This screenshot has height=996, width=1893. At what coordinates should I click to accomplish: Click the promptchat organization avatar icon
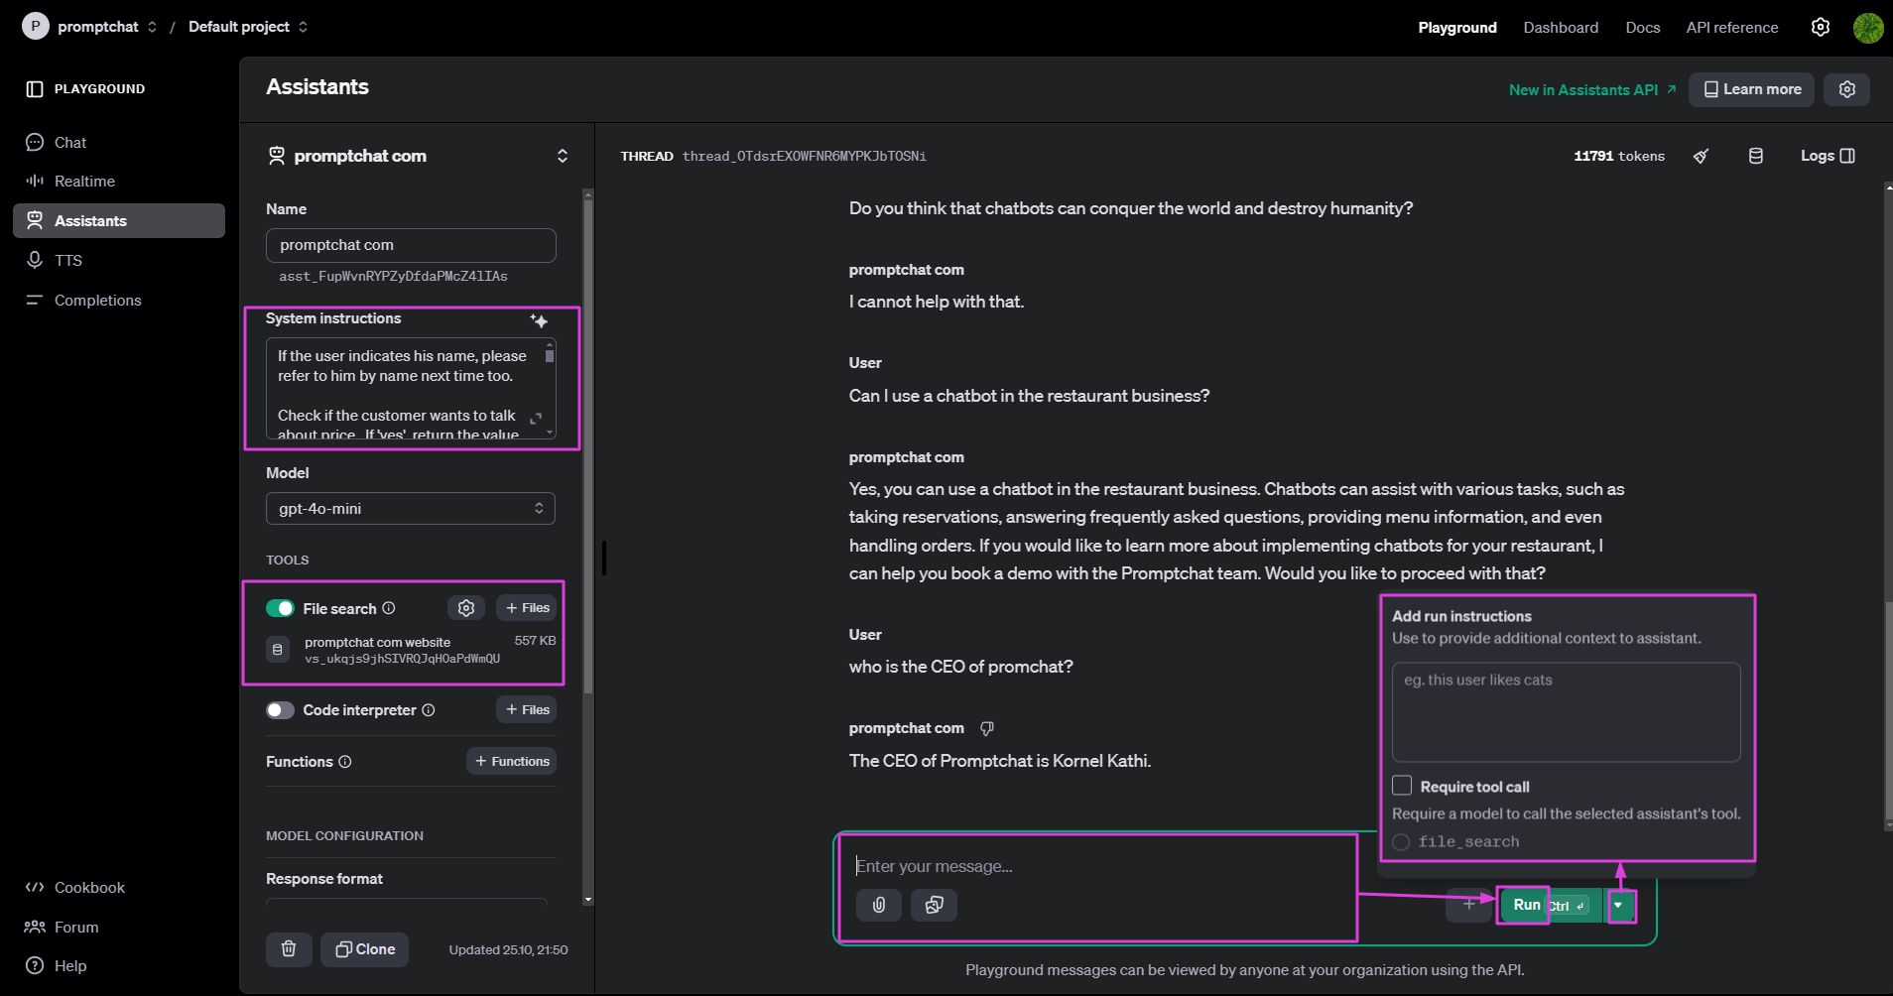coord(35,26)
